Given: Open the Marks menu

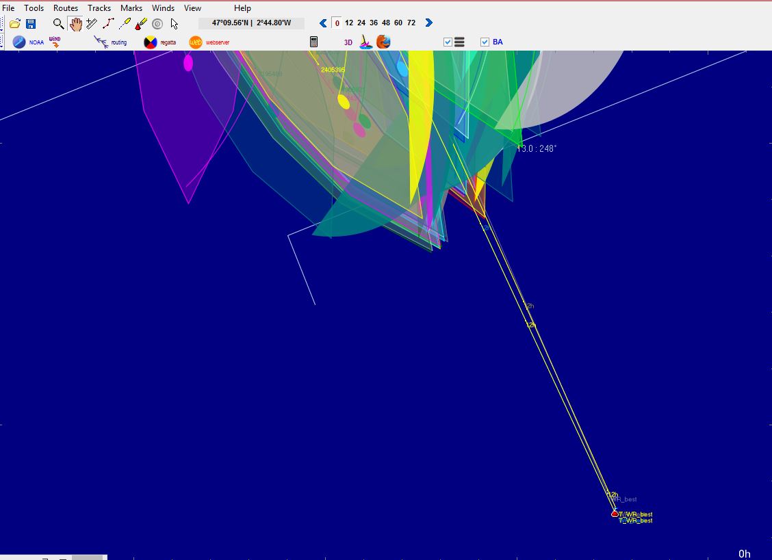Looking at the screenshot, I should click(131, 8).
